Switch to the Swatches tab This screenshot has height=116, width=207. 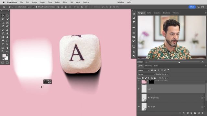[x=157, y=13]
